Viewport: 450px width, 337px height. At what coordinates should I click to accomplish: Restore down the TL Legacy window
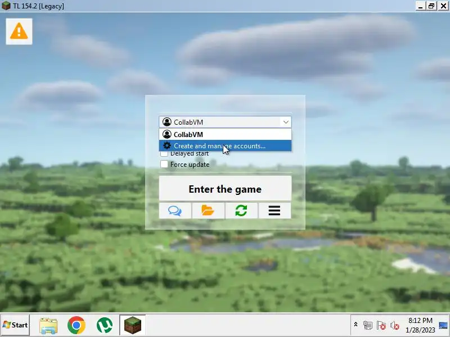431,6
